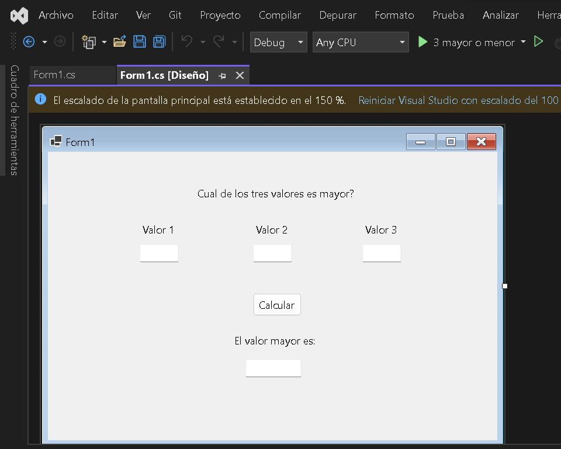Viewport: 561px width, 449px height.
Task: Expand the Any CPU platform dropdown
Action: 360,42
